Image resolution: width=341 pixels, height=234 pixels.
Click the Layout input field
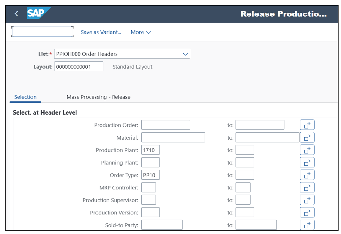tap(78, 66)
